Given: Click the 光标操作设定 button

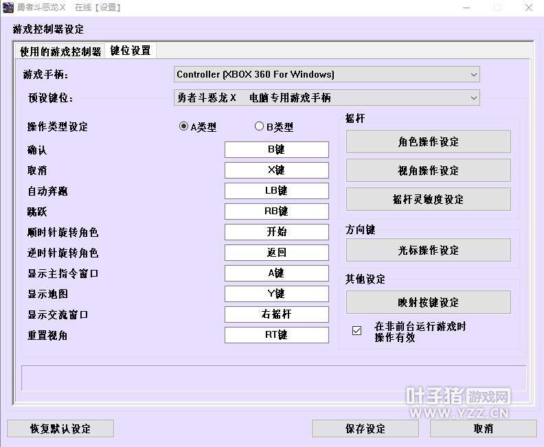Looking at the screenshot, I should pyautogui.click(x=428, y=250).
